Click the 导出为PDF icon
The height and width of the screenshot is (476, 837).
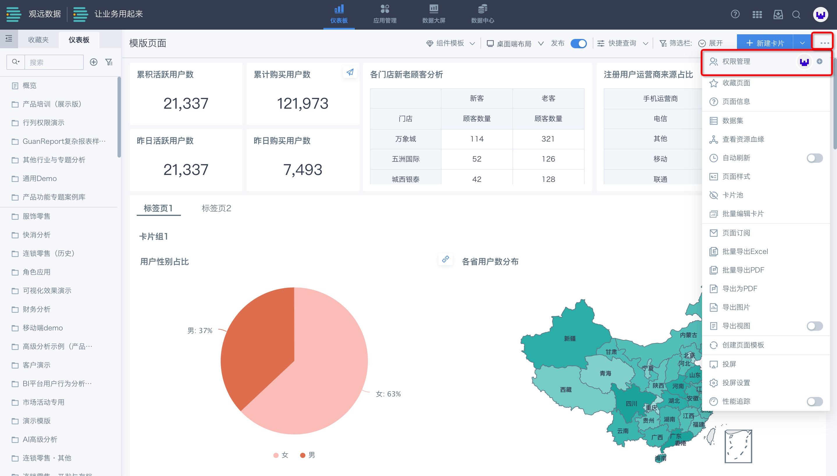pyautogui.click(x=713, y=289)
